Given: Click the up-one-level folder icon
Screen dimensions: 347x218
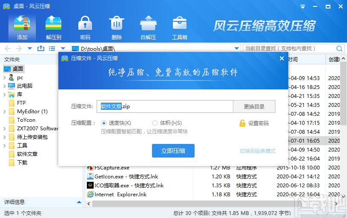Looking at the screenshot, I should [x=41, y=48].
